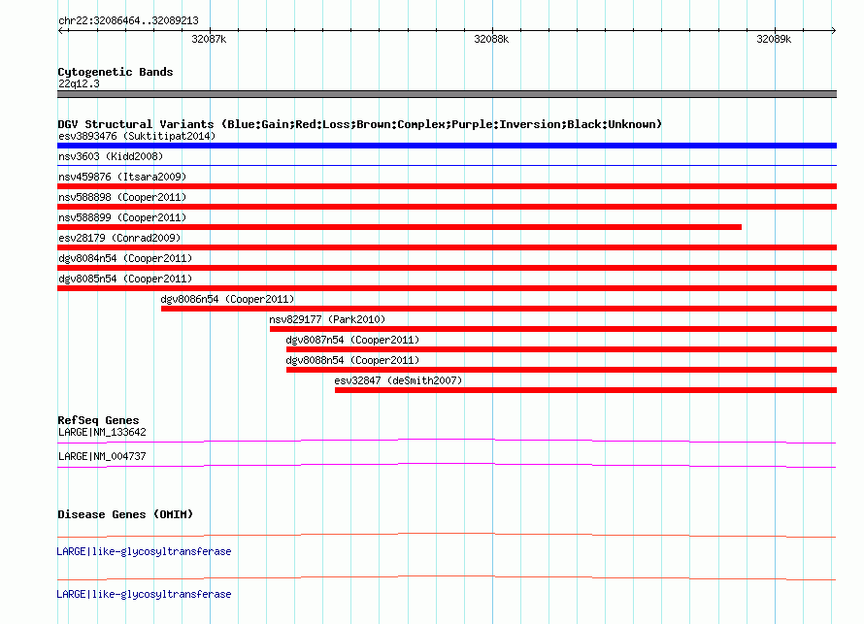
Task: Select the red bar under nsv588898
Action: point(447,207)
